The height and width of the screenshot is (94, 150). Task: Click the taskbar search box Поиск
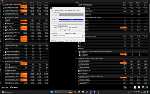(63, 92)
